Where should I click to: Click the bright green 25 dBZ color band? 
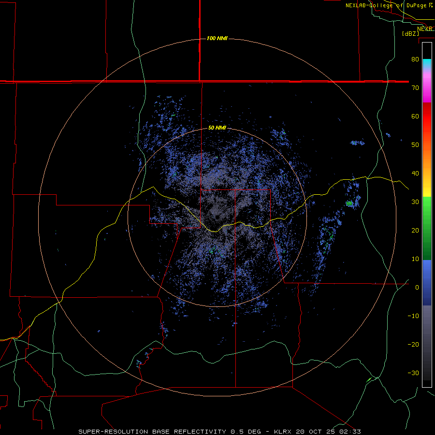point(427,216)
